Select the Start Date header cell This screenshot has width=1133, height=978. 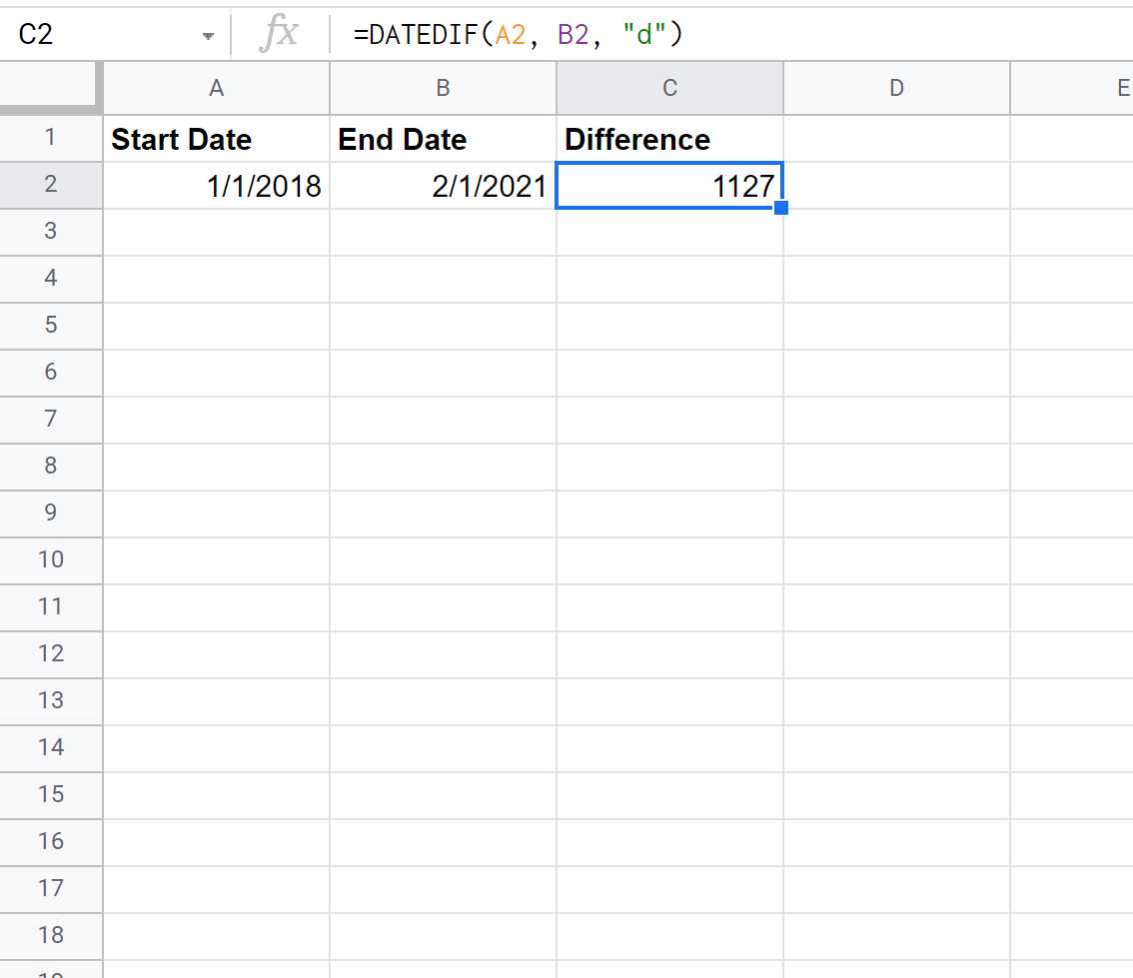216,139
